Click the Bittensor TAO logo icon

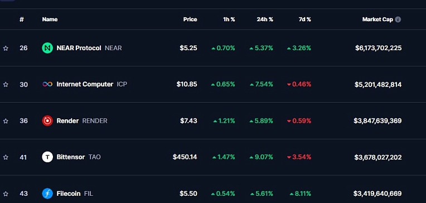pos(47,157)
